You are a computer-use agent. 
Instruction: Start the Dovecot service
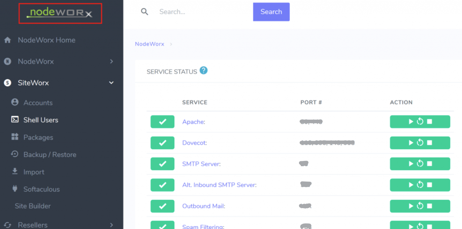411,143
